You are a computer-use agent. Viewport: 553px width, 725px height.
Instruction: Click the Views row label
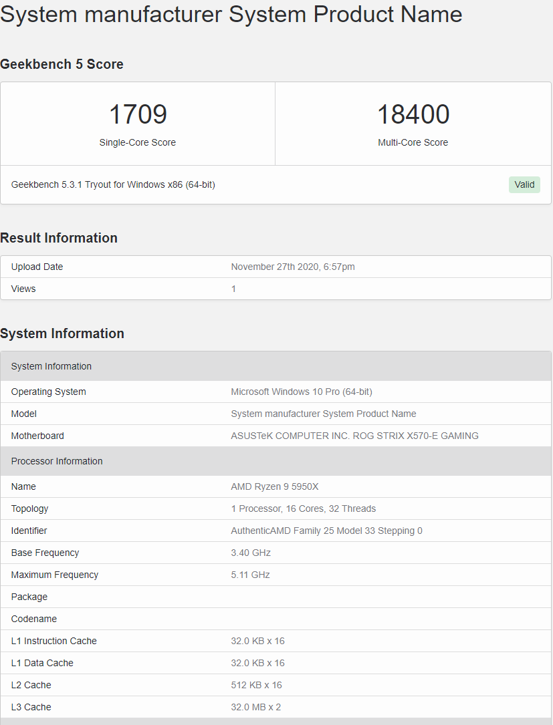23,289
